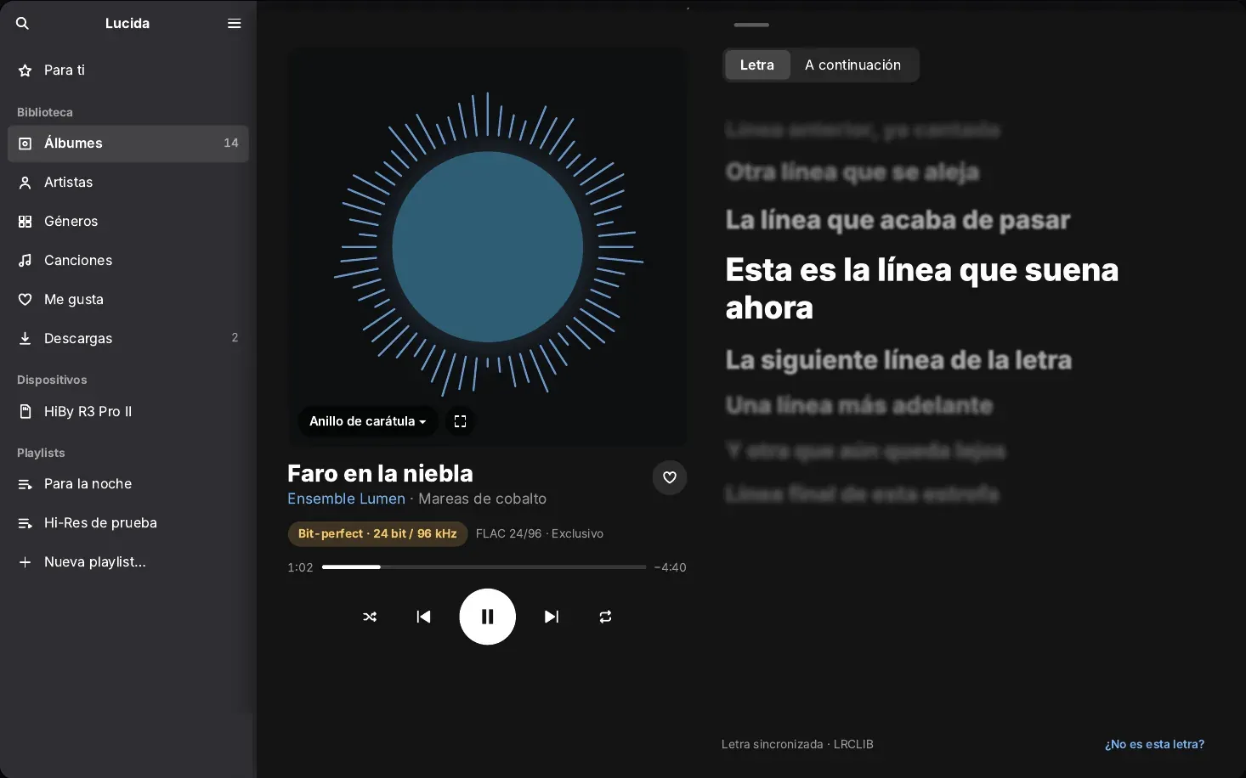Click the album name Mareas de cobalto
Image resolution: width=1246 pixels, height=778 pixels.
pos(482,499)
